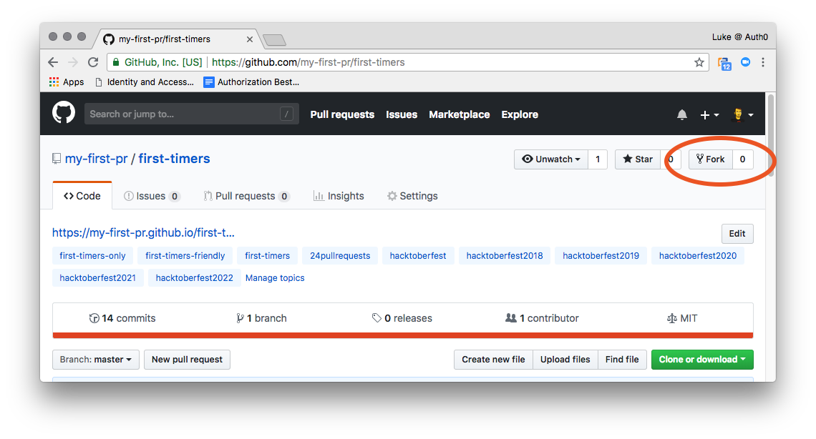Click Upload files

(565, 360)
